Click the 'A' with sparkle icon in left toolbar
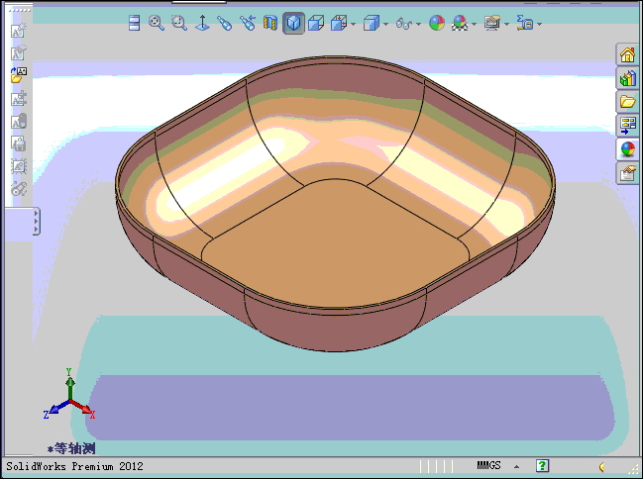 pyautogui.click(x=19, y=30)
